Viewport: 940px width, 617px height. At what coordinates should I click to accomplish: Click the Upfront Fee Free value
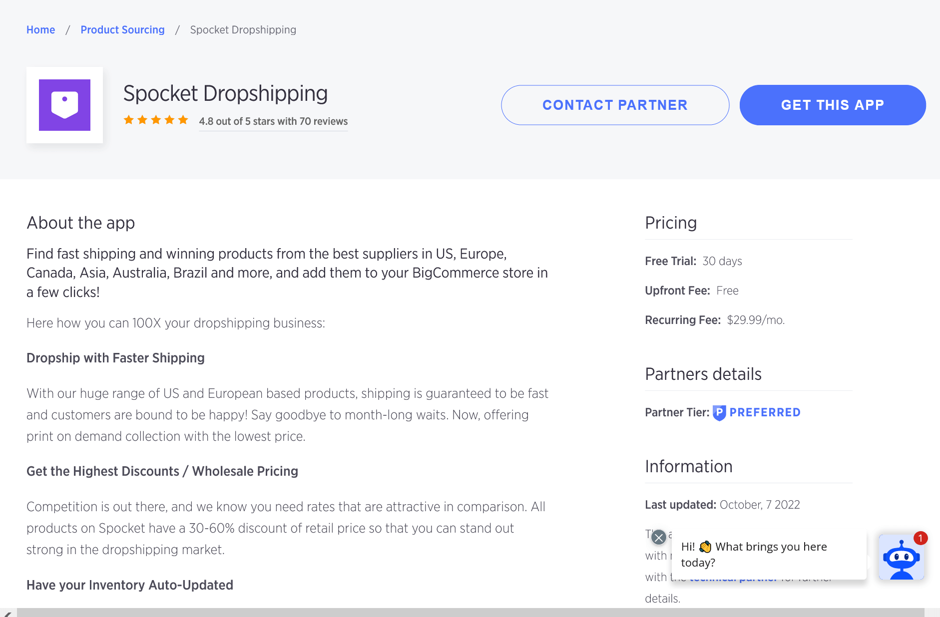click(727, 291)
